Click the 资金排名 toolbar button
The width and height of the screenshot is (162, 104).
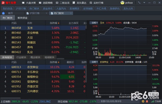click(x=48, y=8)
